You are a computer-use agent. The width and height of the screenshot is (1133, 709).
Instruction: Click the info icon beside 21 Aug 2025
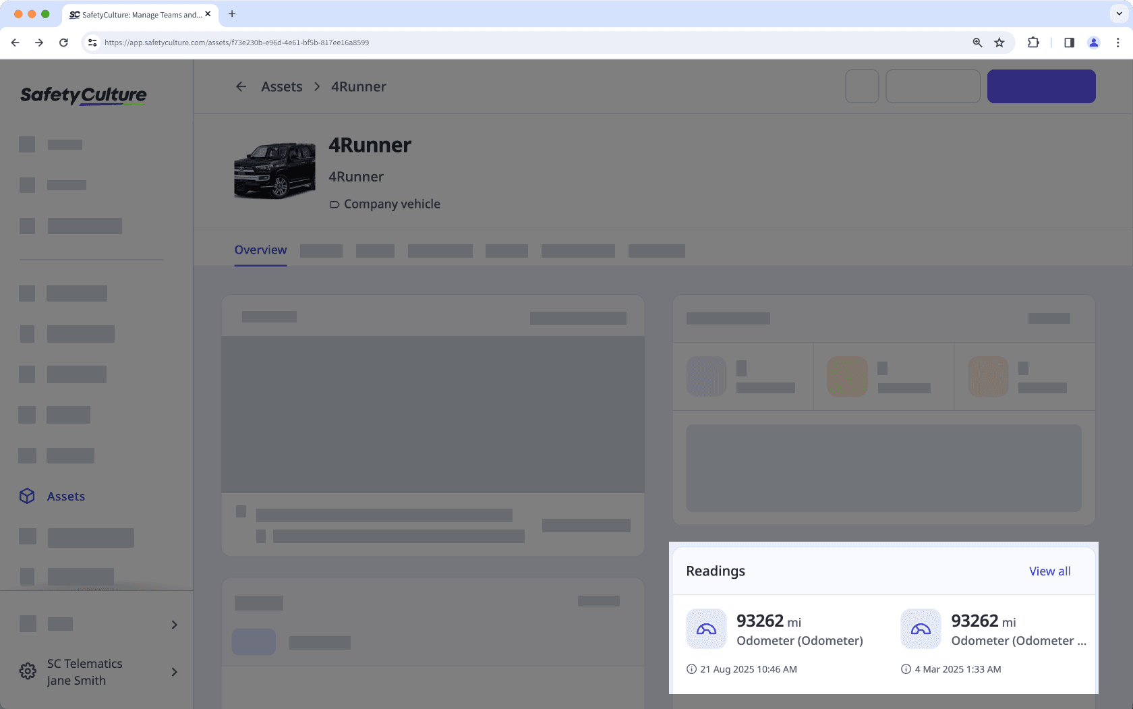pyautogui.click(x=691, y=669)
